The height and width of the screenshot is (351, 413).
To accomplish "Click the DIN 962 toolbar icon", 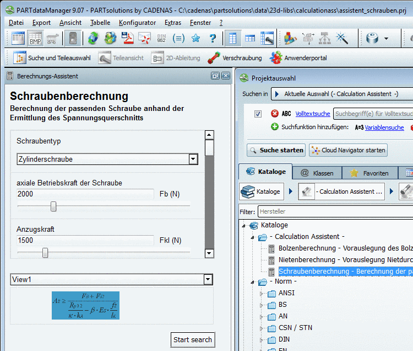I will click(x=161, y=39).
